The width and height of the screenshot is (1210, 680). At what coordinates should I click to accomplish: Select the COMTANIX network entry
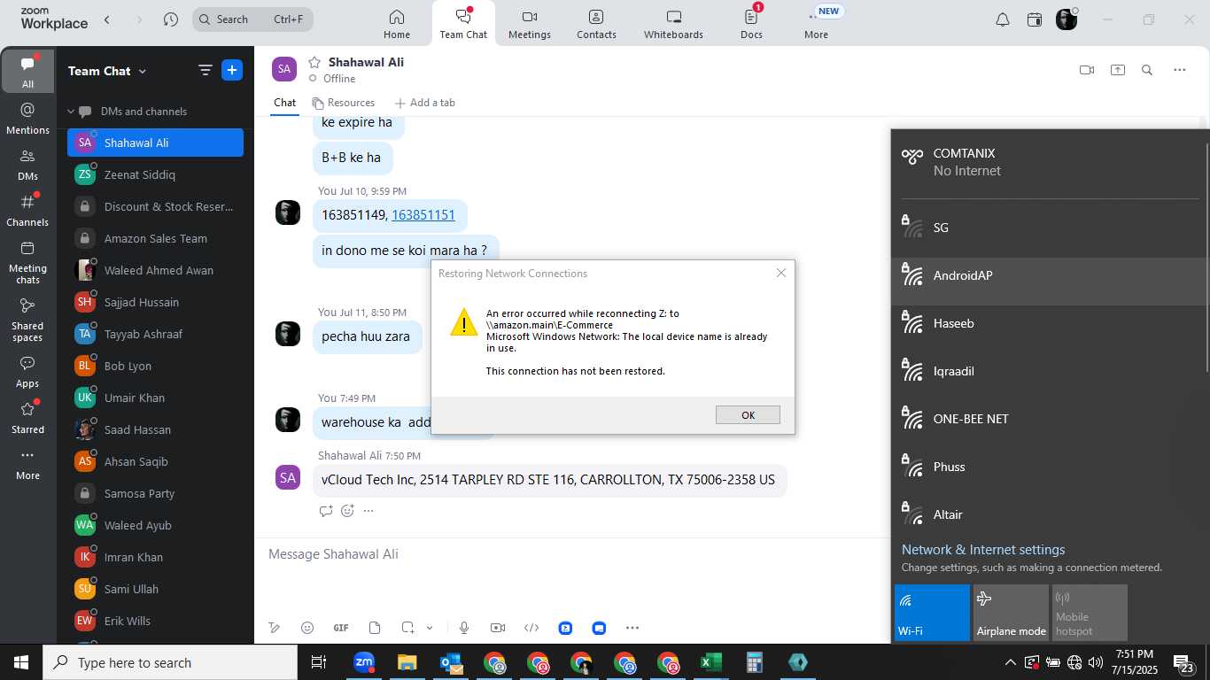click(1051, 162)
